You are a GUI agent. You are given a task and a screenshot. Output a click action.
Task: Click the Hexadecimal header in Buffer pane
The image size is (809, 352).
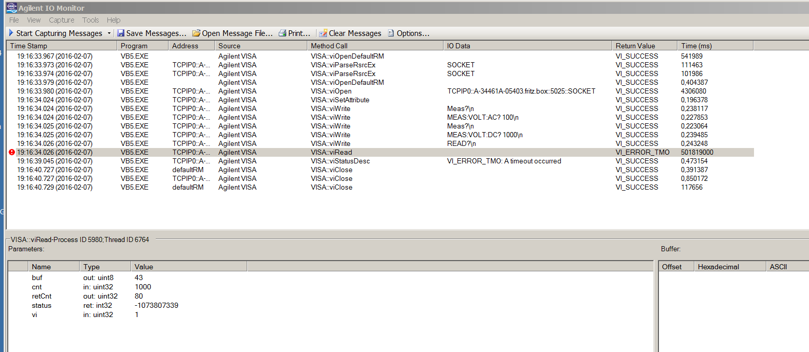730,267
